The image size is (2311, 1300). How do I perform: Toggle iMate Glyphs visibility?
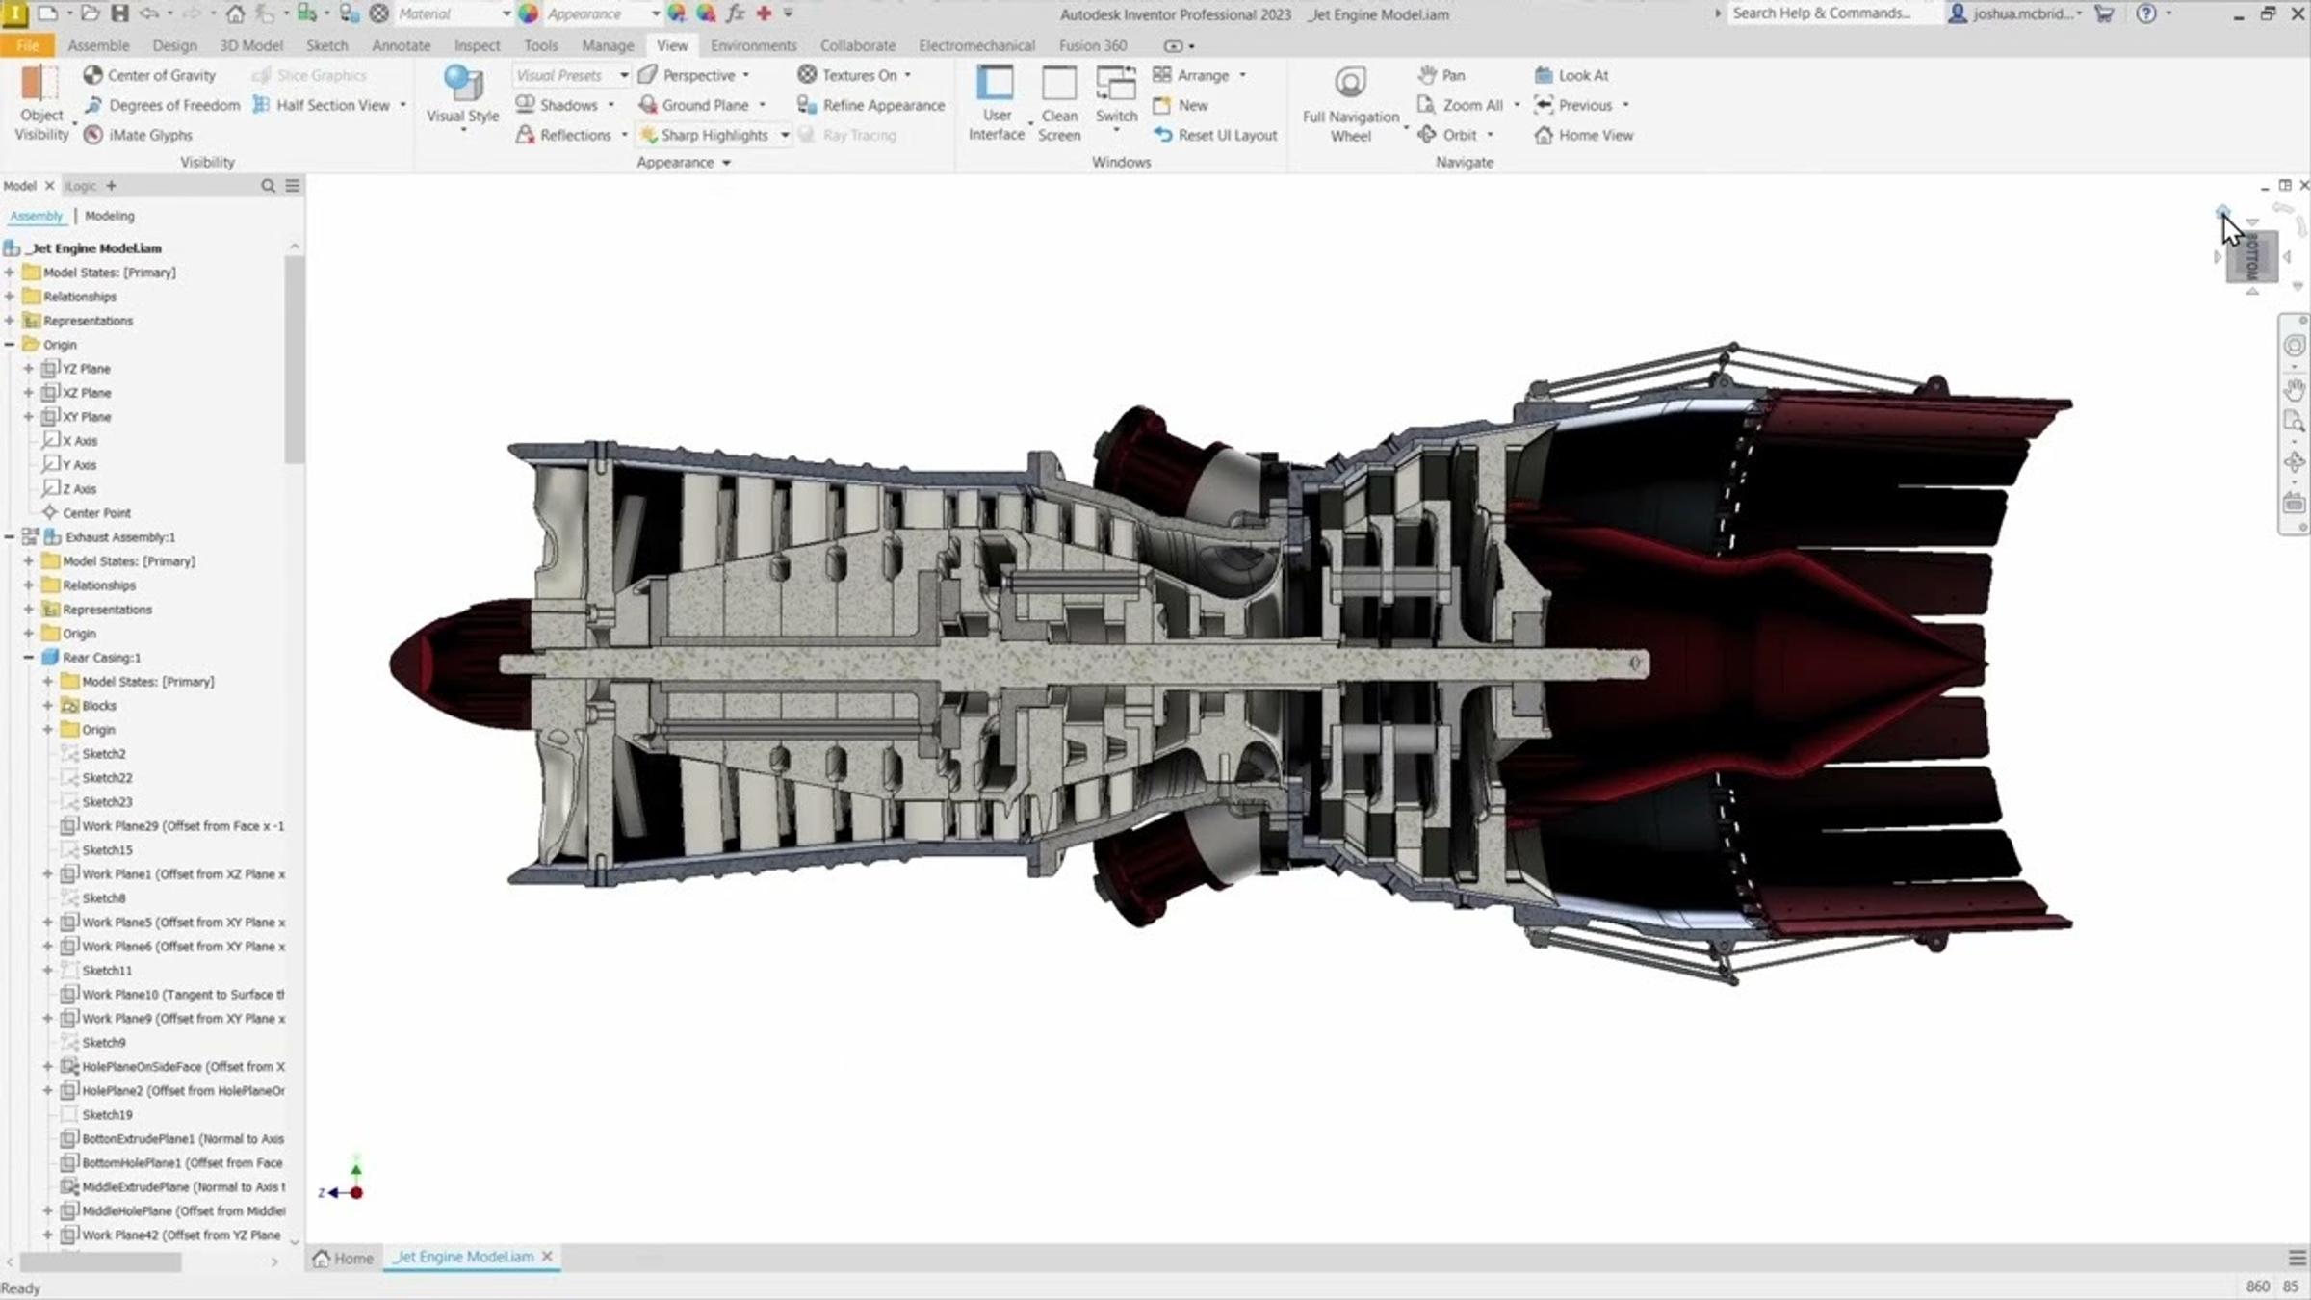tap(138, 135)
